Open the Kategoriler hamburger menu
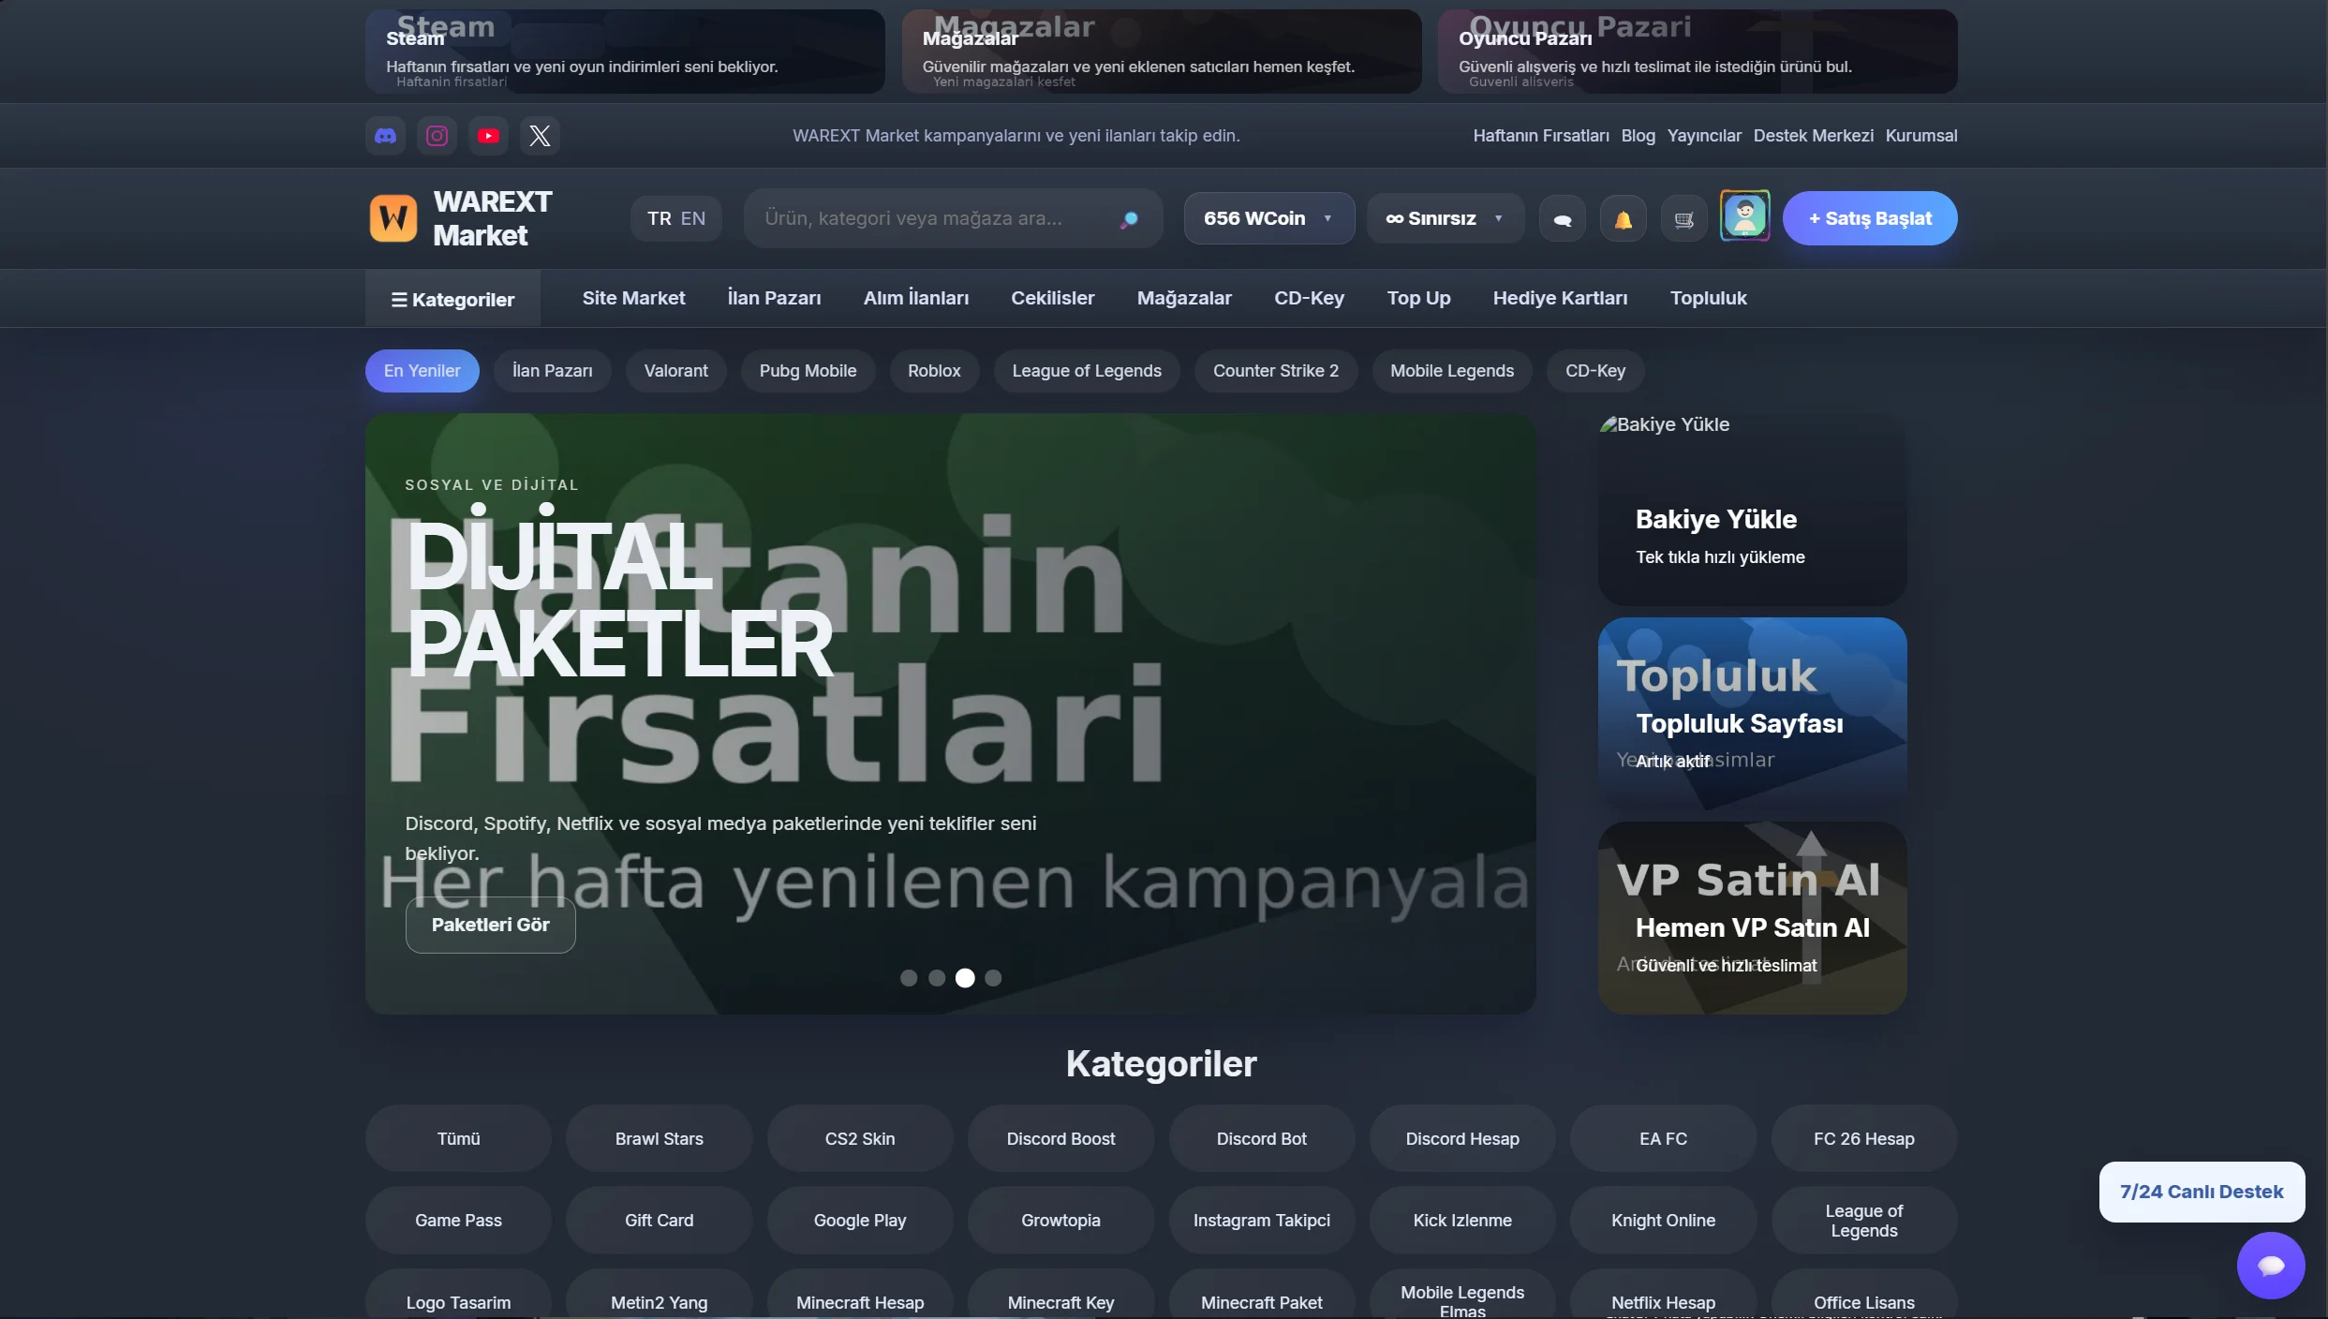The width and height of the screenshot is (2328, 1319). pos(453,300)
